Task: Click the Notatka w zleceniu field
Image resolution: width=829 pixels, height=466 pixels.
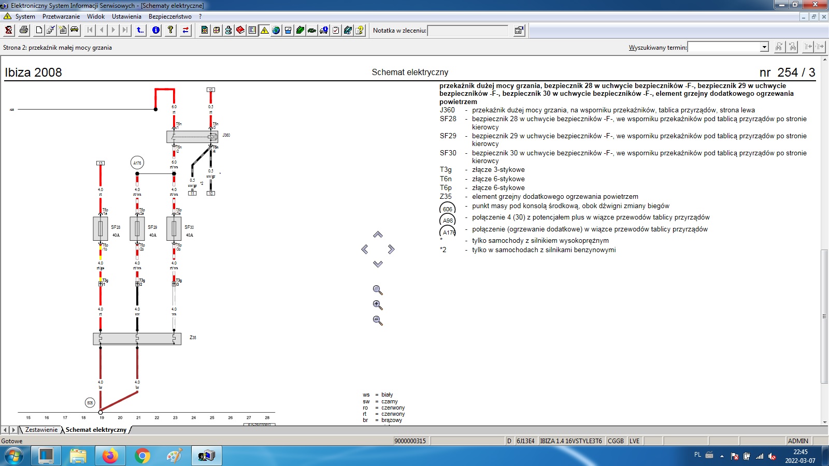Action: click(x=468, y=31)
